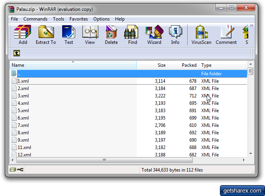Select the 1.xml file icon
The width and height of the screenshot is (265, 196).
click(14, 81)
